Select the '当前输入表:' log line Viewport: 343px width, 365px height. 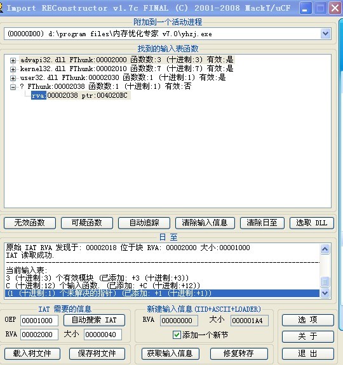[27, 270]
